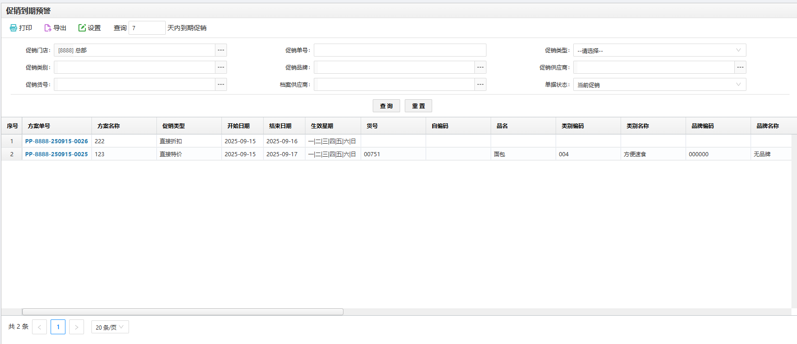Viewport: 797px width, 344px height.
Task: Select page number 1
Action: (x=58, y=327)
